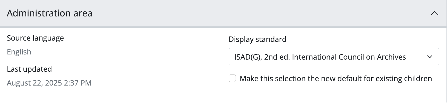This screenshot has width=447, height=103.
Task: Click the word 'standard' in the Display standard label
Action: (271, 39)
